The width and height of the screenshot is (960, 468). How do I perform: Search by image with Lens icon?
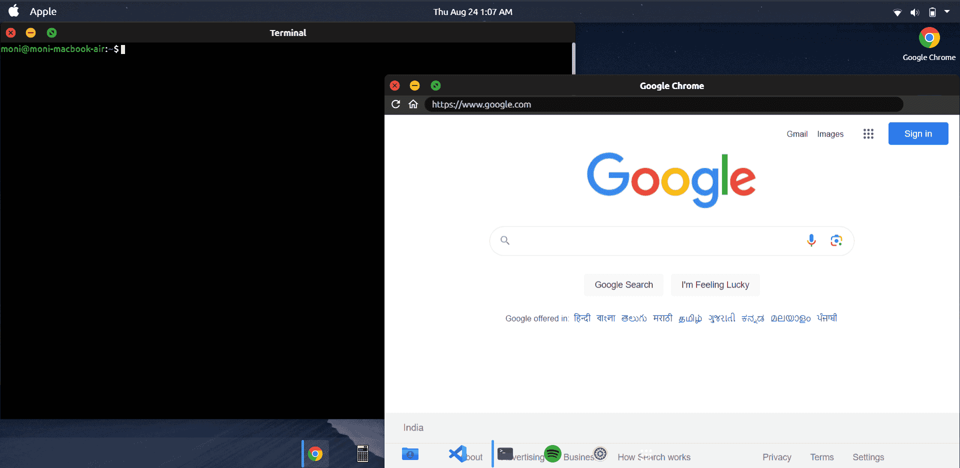[x=836, y=240]
